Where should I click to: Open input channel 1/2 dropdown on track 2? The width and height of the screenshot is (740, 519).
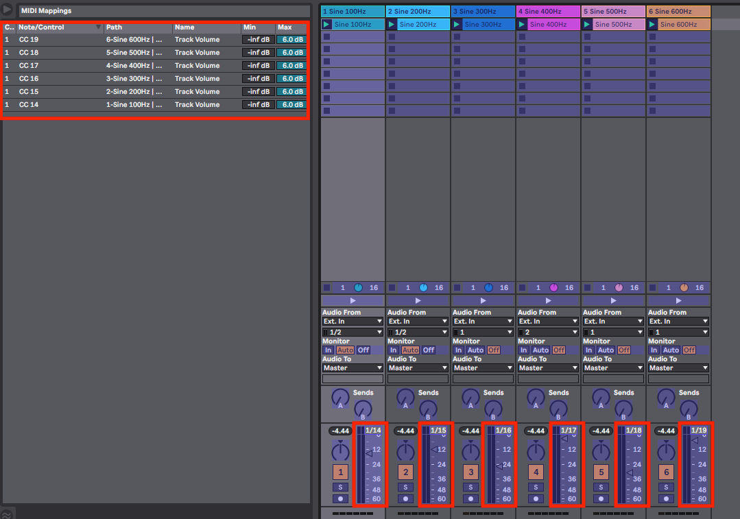418,332
